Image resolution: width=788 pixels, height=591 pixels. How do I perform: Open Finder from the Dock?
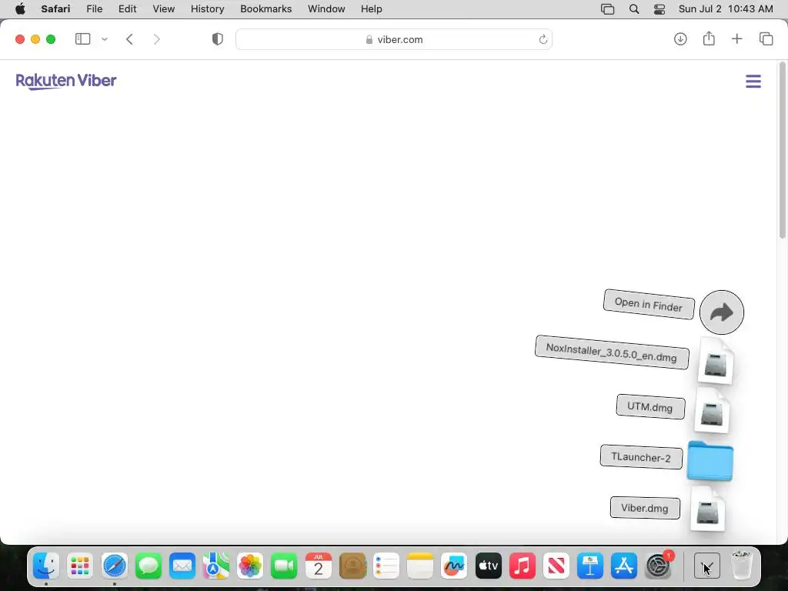tap(46, 566)
